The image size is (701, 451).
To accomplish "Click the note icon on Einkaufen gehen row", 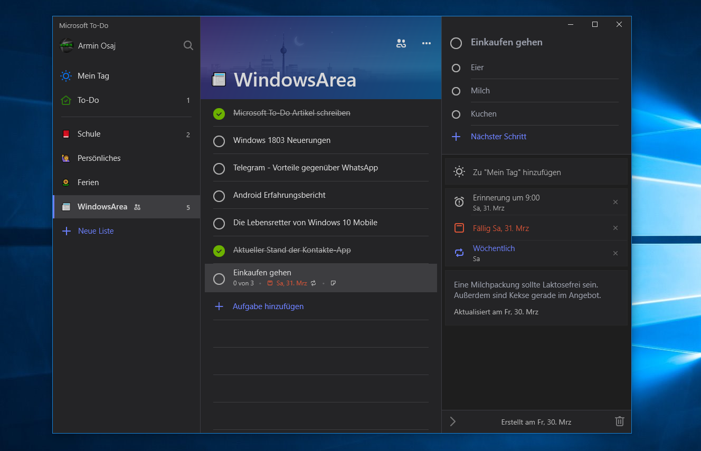I will [333, 283].
